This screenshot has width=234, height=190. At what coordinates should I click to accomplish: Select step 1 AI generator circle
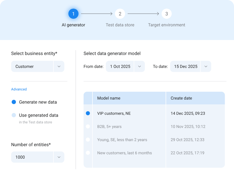(x=73, y=14)
